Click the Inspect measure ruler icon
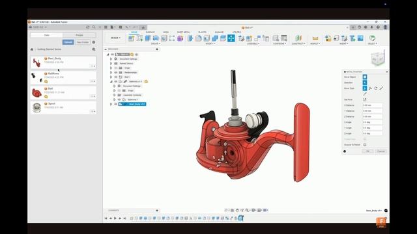The image size is (417, 234). [x=315, y=38]
